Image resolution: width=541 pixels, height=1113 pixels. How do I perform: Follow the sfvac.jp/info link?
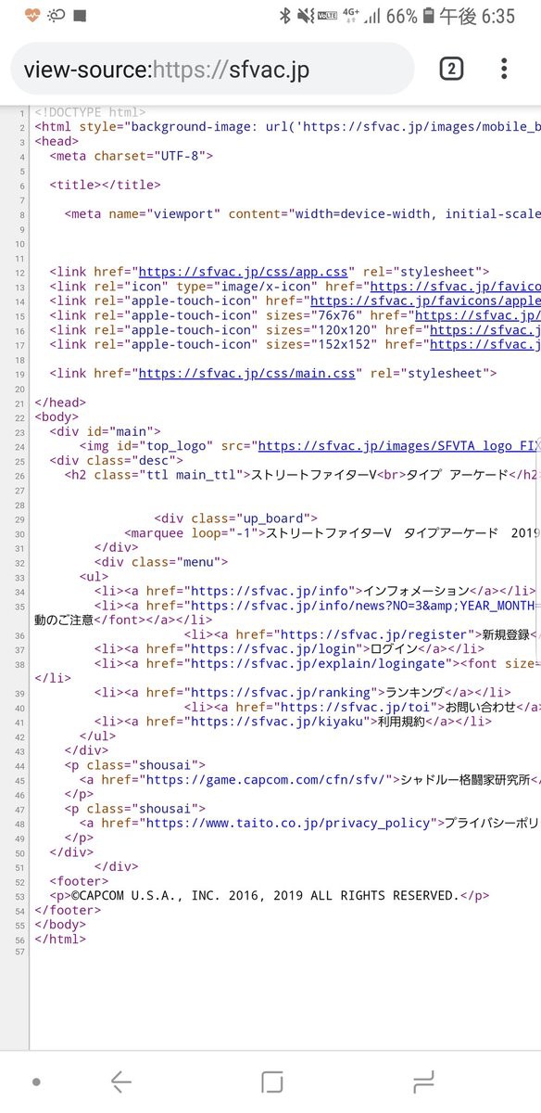click(x=270, y=591)
